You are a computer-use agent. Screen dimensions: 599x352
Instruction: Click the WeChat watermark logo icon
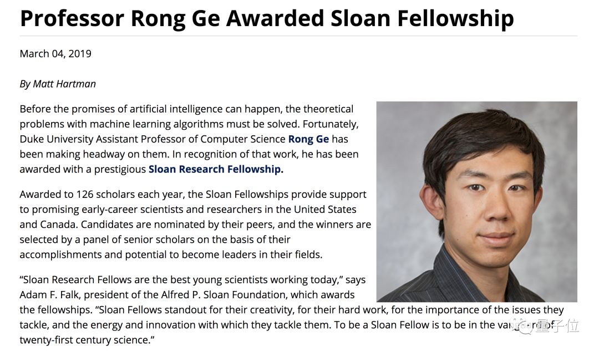(x=525, y=325)
